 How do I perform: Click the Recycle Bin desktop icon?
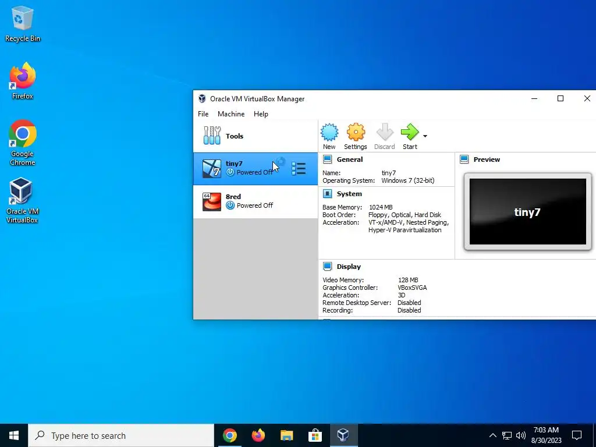click(x=23, y=23)
